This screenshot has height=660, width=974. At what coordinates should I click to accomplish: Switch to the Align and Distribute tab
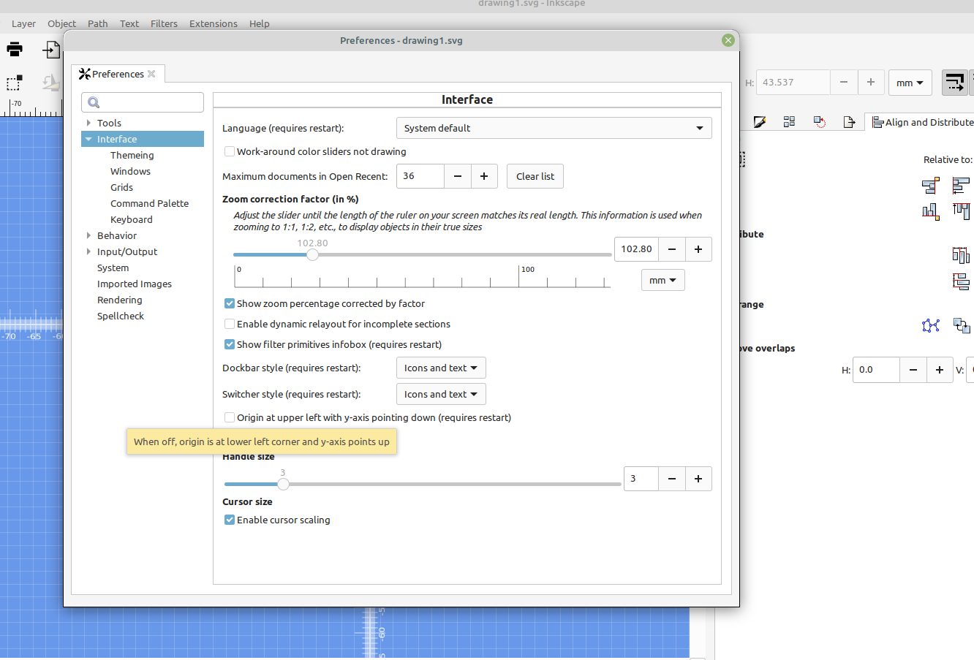point(921,122)
